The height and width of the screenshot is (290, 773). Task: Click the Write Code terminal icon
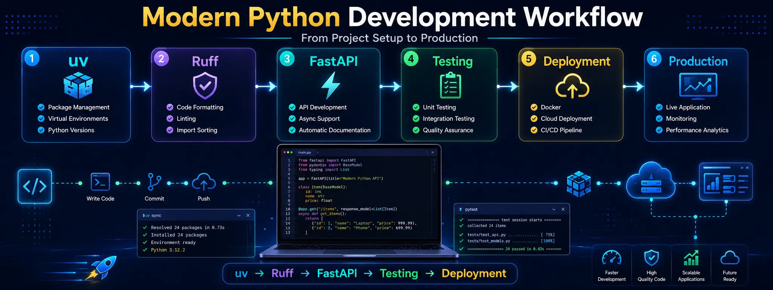tap(100, 182)
